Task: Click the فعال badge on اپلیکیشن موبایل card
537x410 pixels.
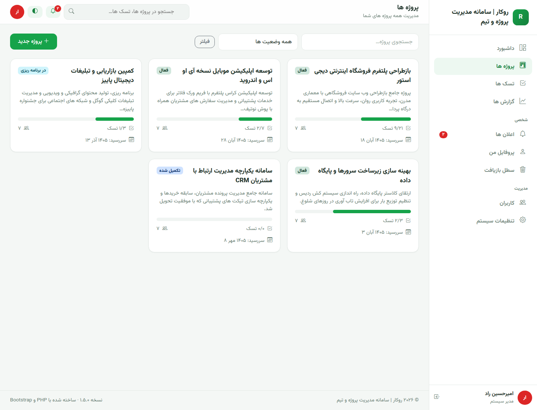Action: click(x=164, y=70)
